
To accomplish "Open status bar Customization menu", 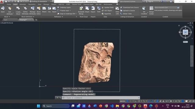I will 193,101.
